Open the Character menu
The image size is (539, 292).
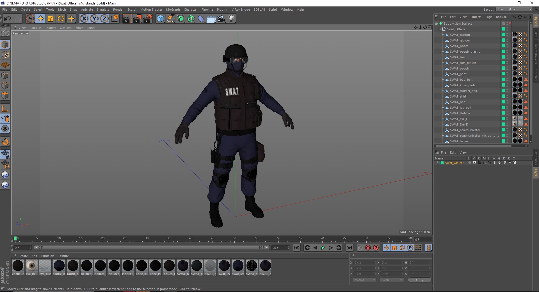tap(191, 10)
